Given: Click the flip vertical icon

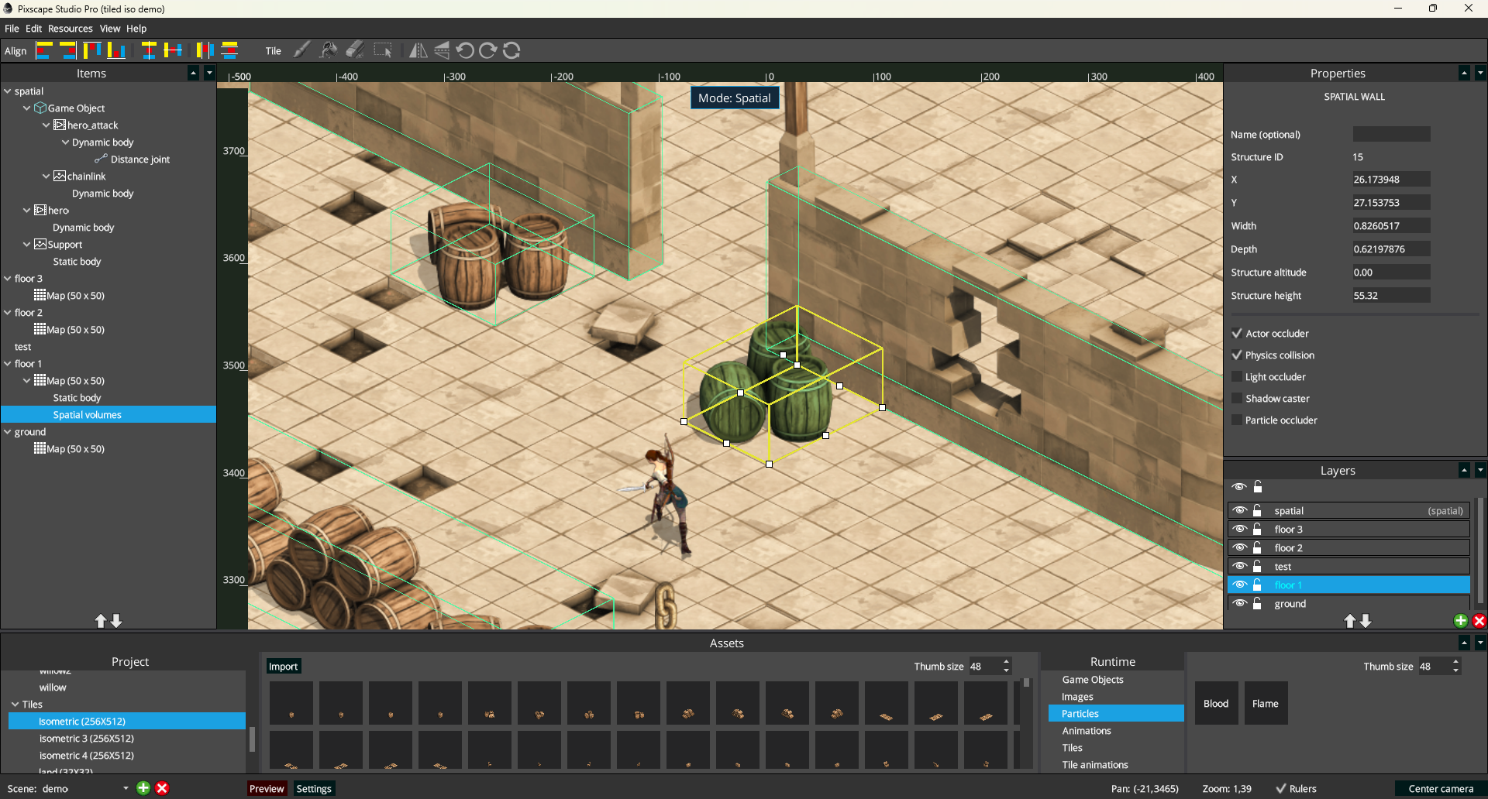Looking at the screenshot, I should pyautogui.click(x=442, y=50).
